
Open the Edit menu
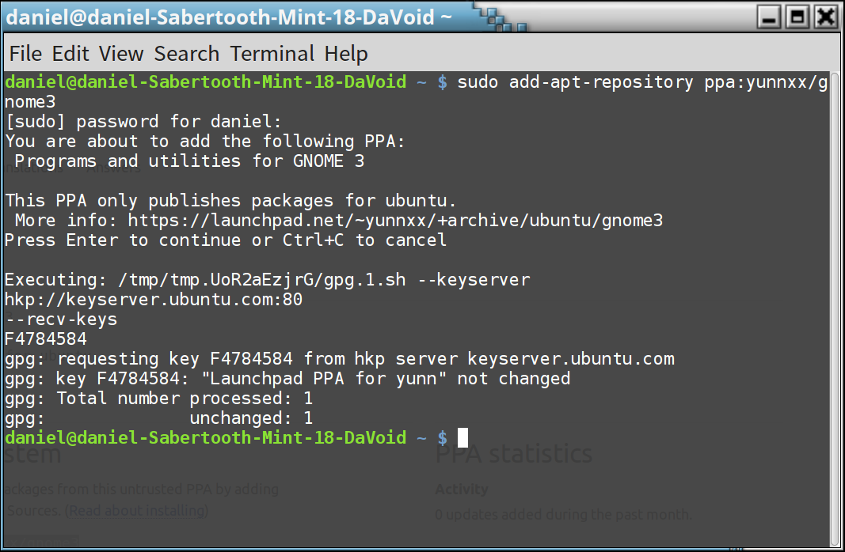pyautogui.click(x=70, y=54)
